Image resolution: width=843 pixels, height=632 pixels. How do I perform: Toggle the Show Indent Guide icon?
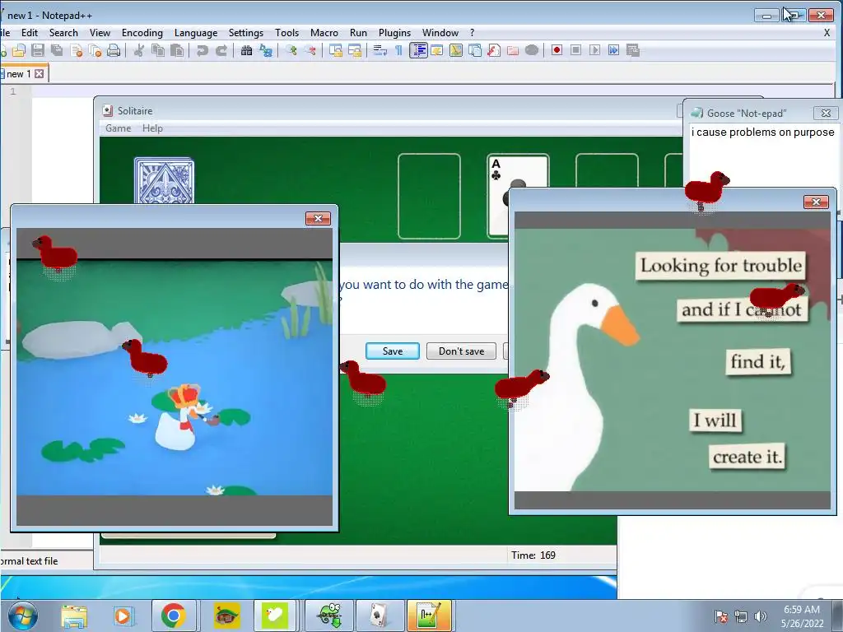[x=418, y=50]
